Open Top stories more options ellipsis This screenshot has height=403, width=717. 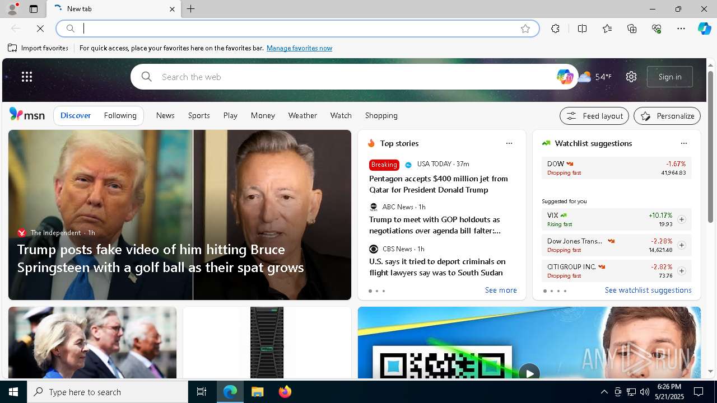point(509,143)
